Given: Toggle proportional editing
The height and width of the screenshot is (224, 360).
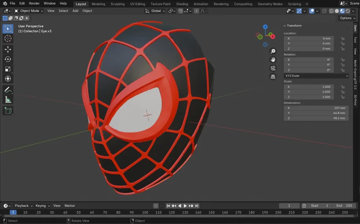Looking at the screenshot, I should 196,11.
